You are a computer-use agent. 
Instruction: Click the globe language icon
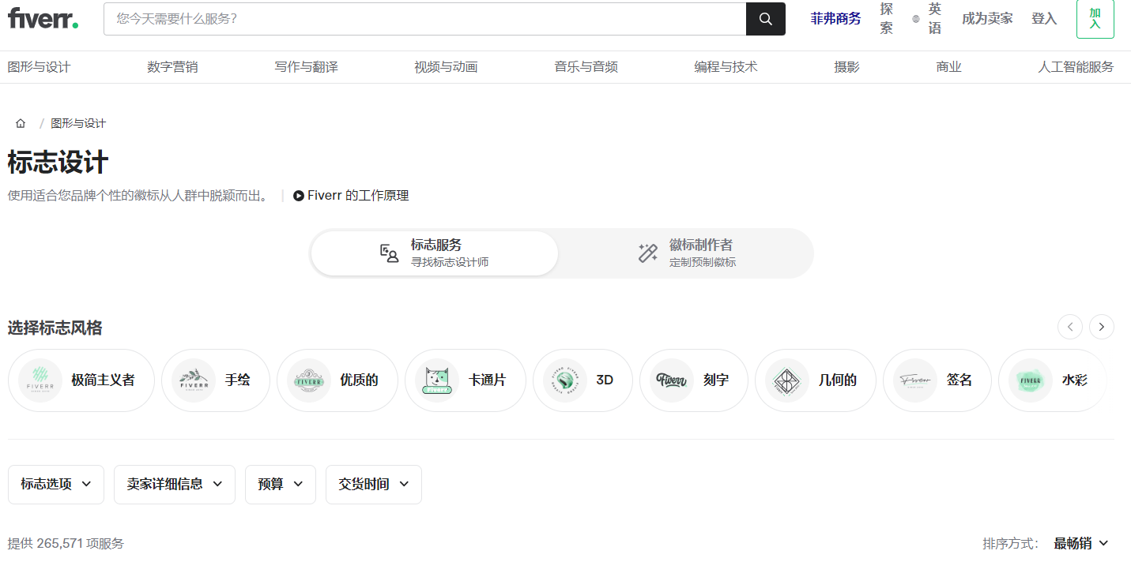tap(916, 19)
